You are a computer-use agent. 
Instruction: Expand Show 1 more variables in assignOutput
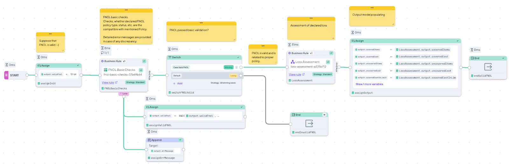click(369, 84)
